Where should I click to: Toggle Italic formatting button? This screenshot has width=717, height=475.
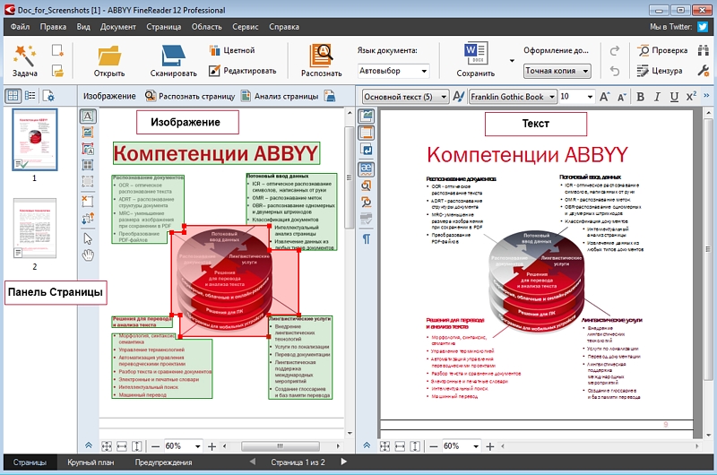tap(657, 97)
